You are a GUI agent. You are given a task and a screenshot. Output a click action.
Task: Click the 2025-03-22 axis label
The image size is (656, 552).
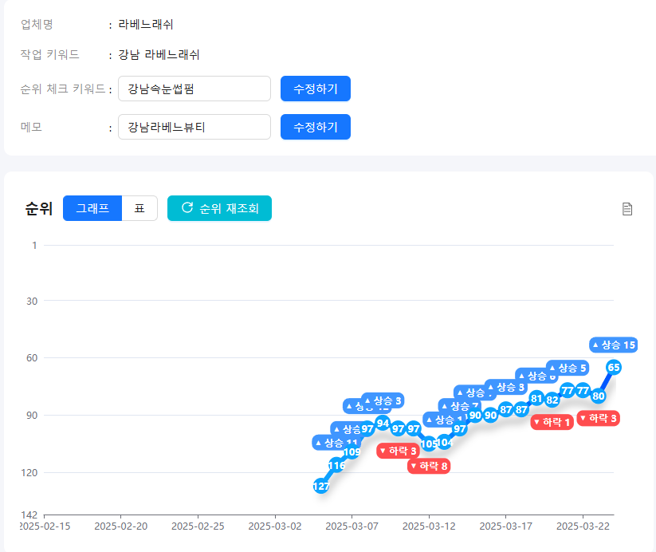point(583,526)
